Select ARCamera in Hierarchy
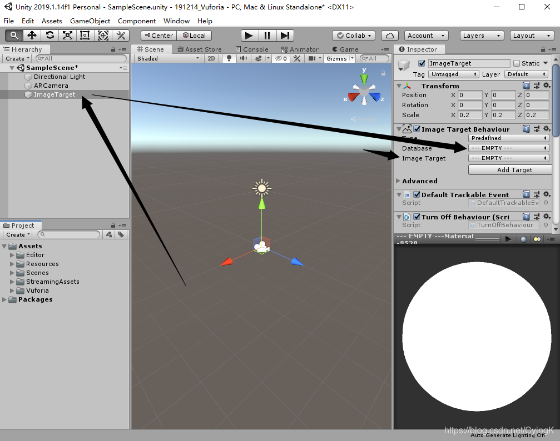 pyautogui.click(x=51, y=86)
